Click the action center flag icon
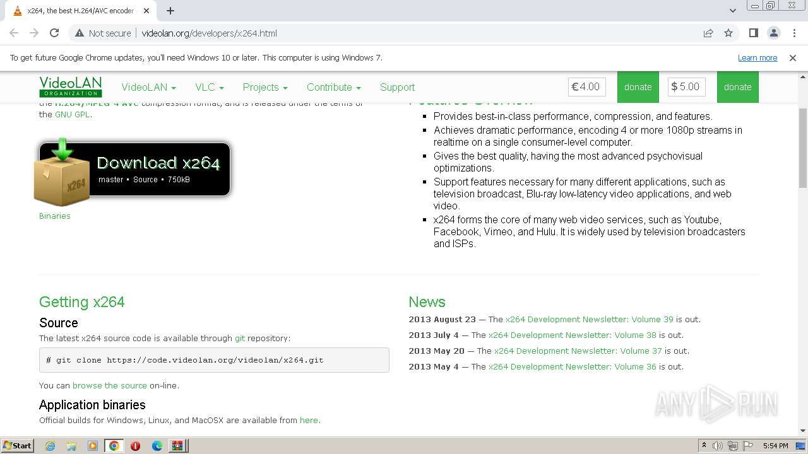 tap(748, 446)
